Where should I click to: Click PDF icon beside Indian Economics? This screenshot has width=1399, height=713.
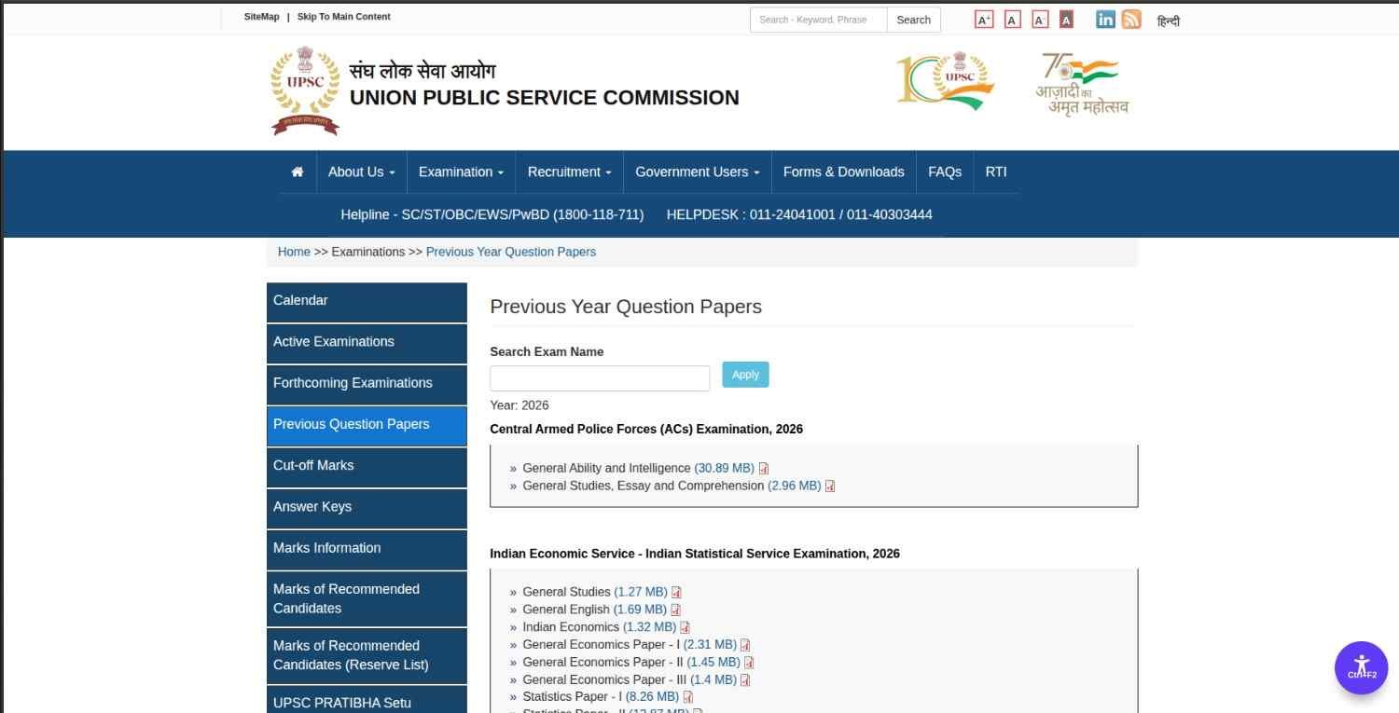pyautogui.click(x=685, y=628)
